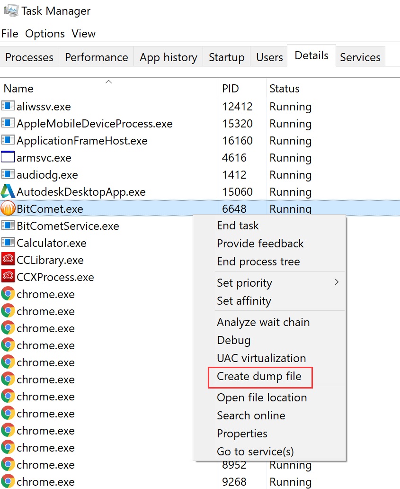The height and width of the screenshot is (489, 400).
Task: Switch to the Users tab
Action: pos(269,57)
